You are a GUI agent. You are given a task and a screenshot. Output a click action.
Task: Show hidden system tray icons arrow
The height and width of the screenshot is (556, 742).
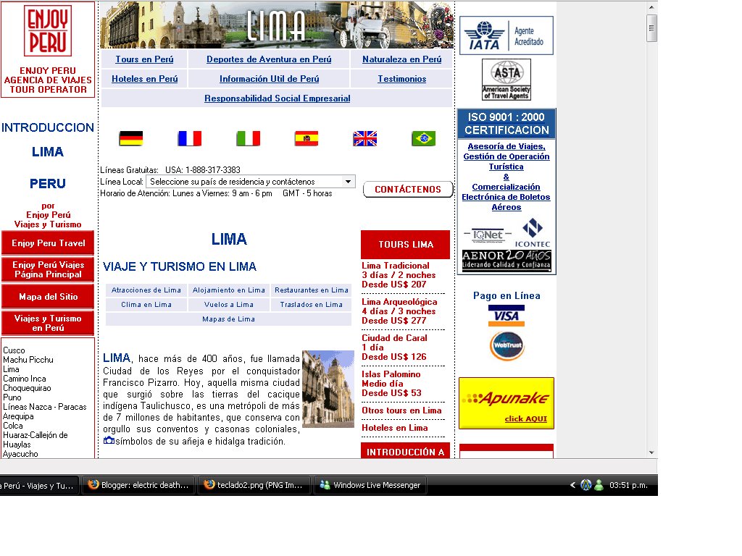[x=572, y=485]
